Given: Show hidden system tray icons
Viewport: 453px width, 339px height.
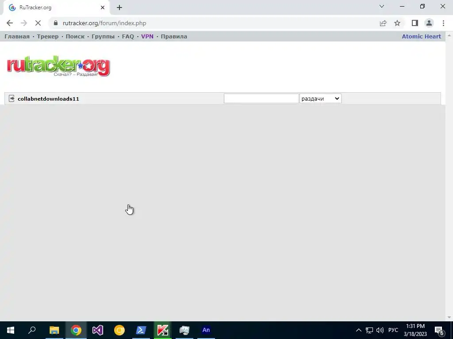Looking at the screenshot, I should (358, 330).
